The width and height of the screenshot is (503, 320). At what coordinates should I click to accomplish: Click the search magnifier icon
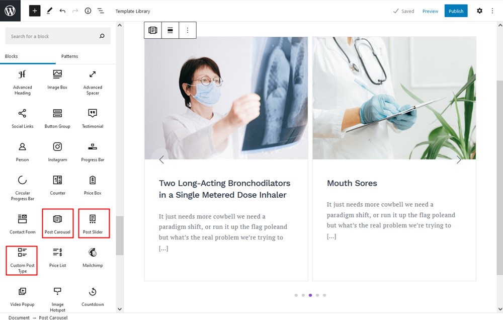click(102, 36)
